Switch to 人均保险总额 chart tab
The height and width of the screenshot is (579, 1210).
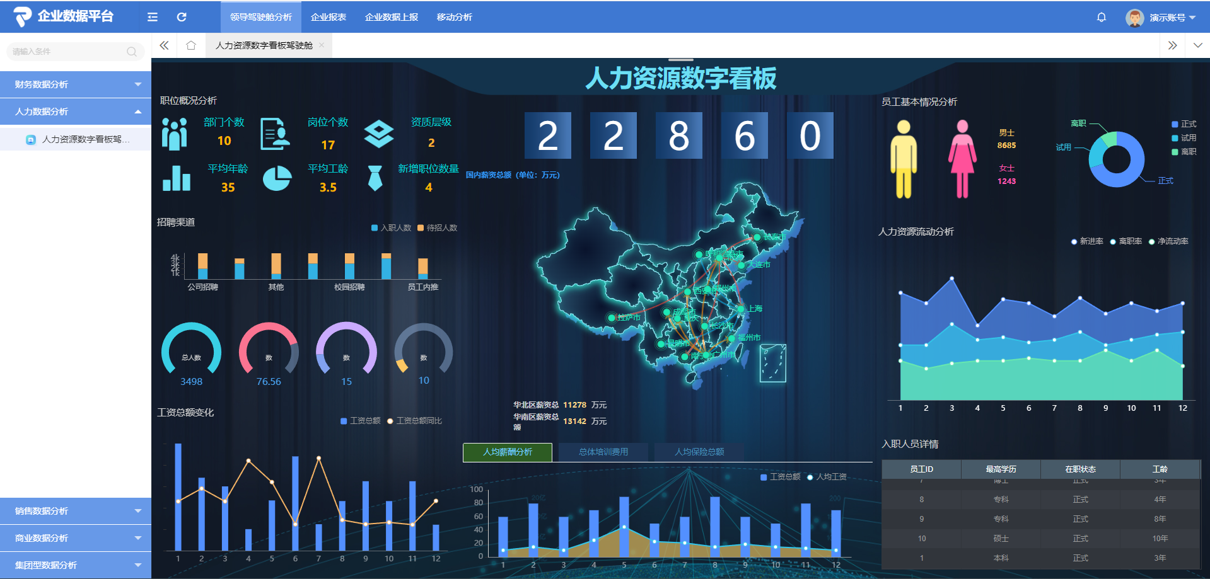(x=699, y=452)
